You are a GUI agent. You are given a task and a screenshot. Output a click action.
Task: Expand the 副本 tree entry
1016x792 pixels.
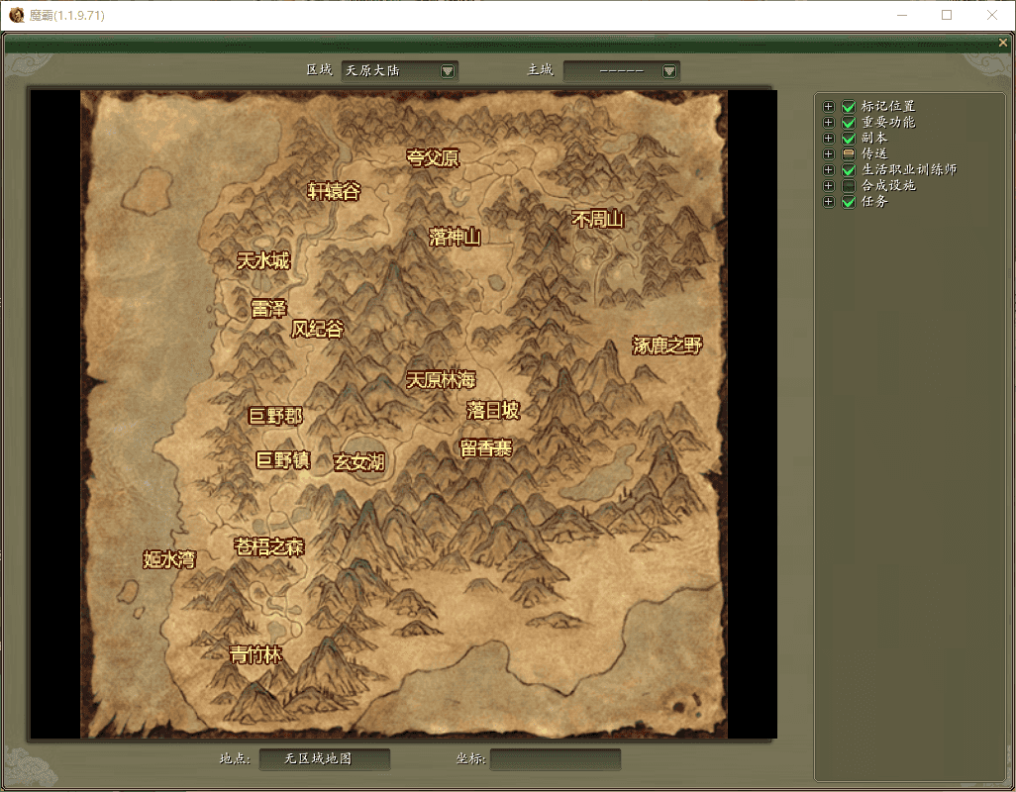pyautogui.click(x=828, y=138)
